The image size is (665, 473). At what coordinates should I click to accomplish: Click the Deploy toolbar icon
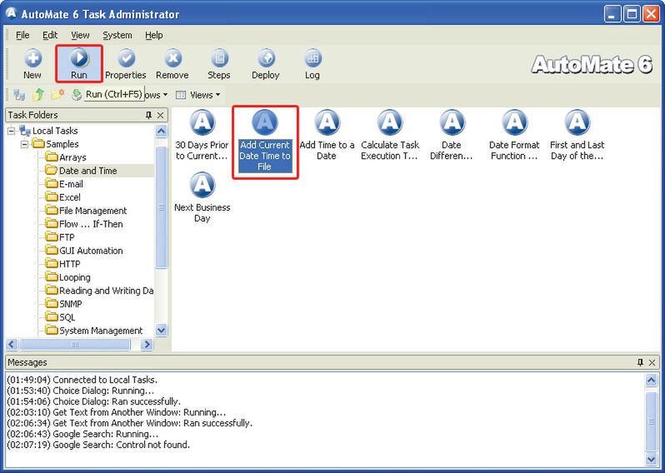tap(266, 63)
